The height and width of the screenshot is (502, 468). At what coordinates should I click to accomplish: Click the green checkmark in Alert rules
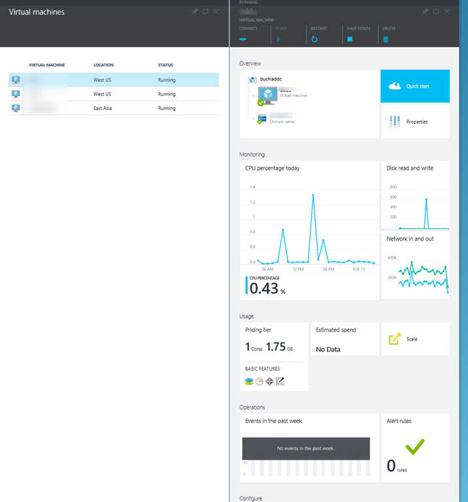click(415, 446)
